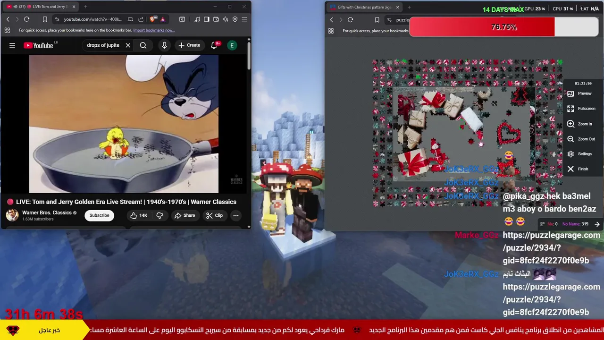604x340 pixels.
Task: Start voice search with microphone
Action: coord(164,45)
